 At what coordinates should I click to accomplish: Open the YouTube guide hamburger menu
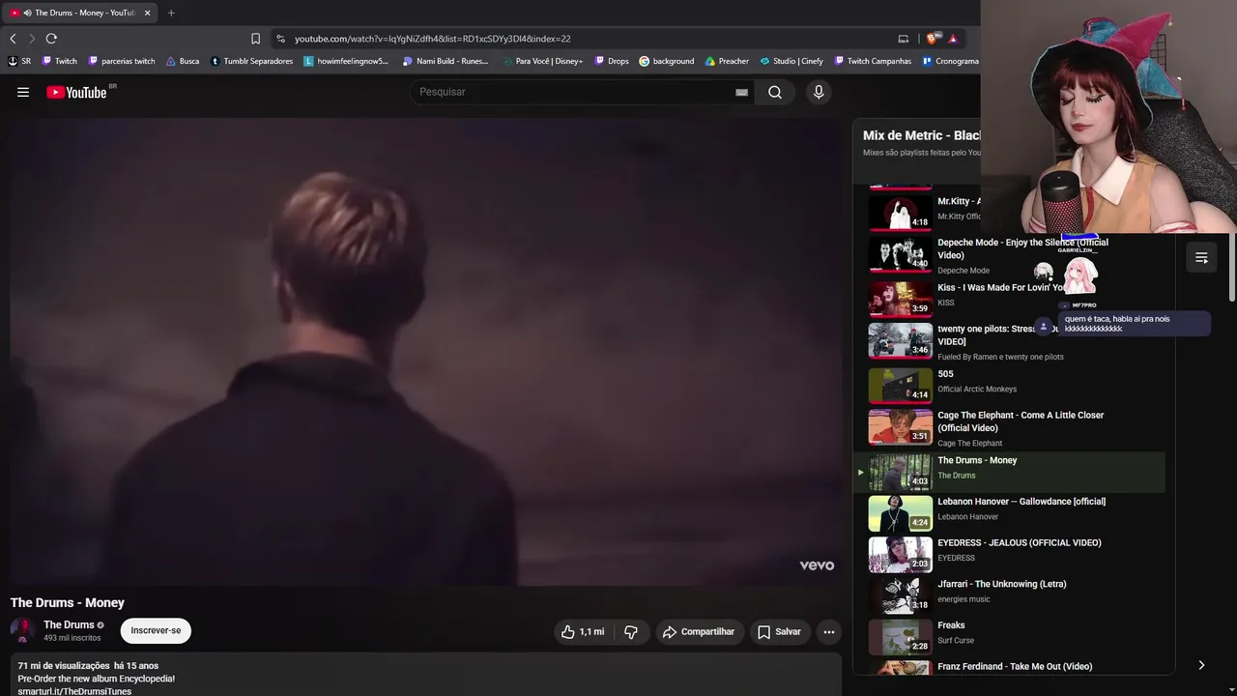[x=23, y=92]
